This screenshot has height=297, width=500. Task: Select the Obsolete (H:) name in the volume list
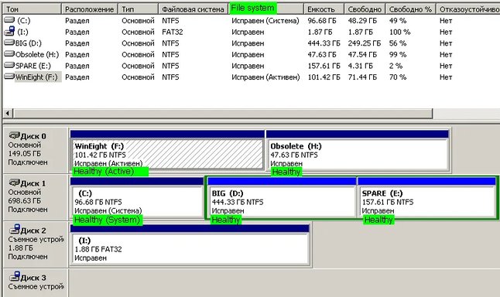37,54
